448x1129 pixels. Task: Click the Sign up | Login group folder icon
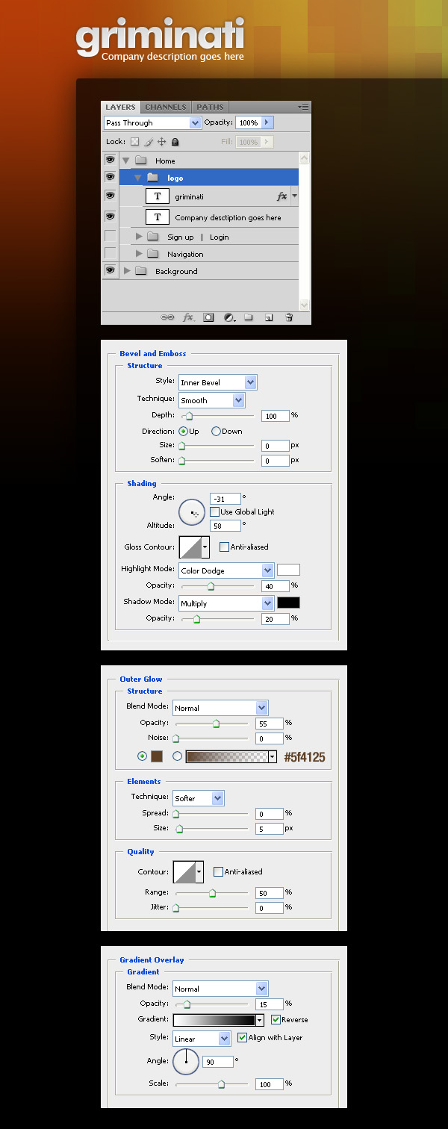(x=152, y=237)
